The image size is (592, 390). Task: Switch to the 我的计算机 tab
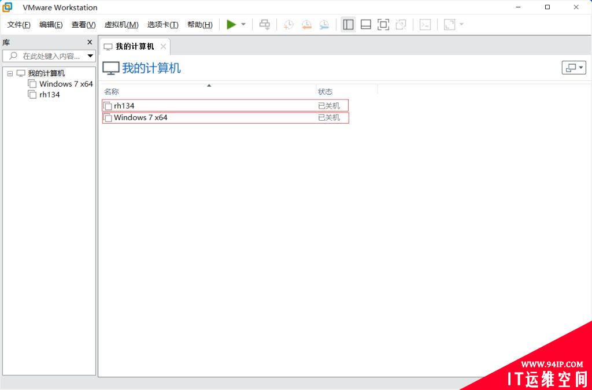pos(135,46)
